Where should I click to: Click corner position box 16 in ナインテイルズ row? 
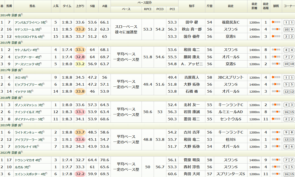pos(286,112)
